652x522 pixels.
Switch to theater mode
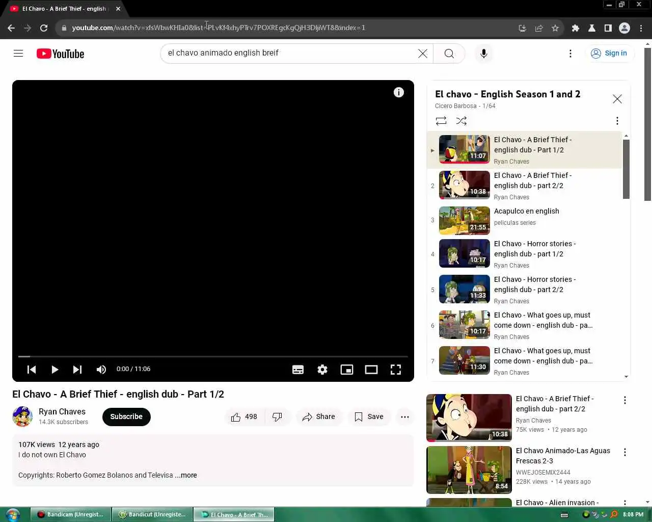coord(371,370)
